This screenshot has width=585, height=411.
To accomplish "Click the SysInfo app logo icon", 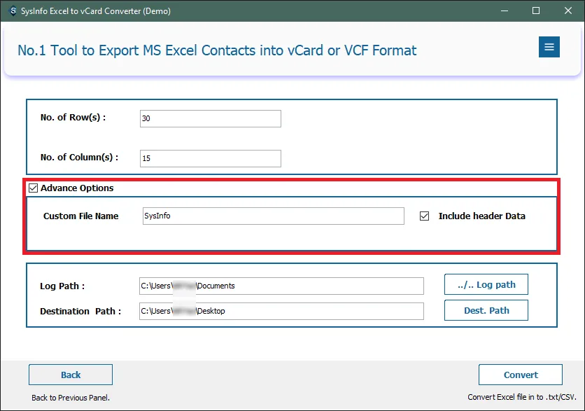I will click(11, 11).
